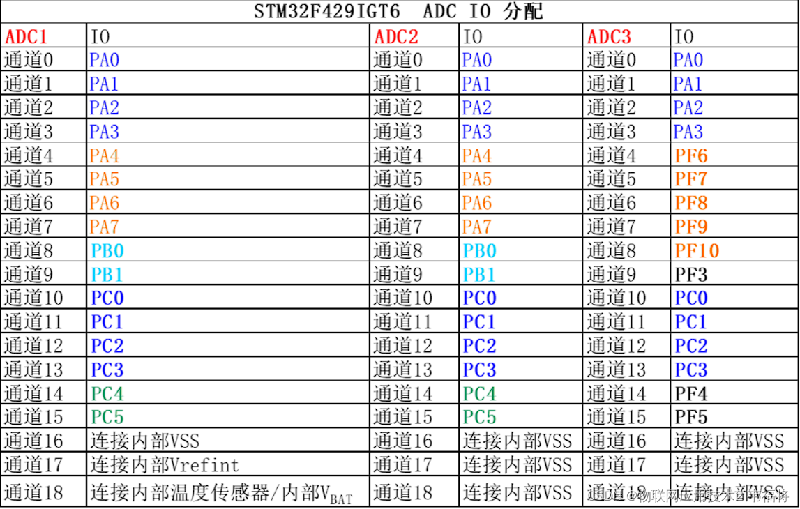Click the title "STM32F429IGT6 ADC IO 分配"
Viewport: 800px width, 509px height.
click(398, 11)
